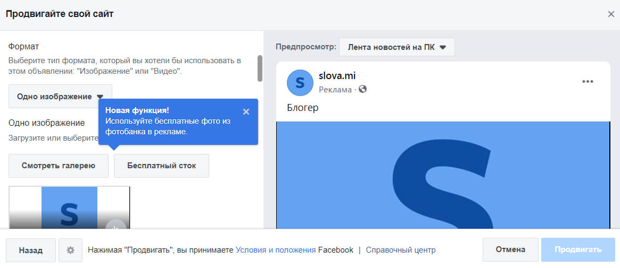Click the large ad image in the preview
The image size is (620, 268).
443,175
